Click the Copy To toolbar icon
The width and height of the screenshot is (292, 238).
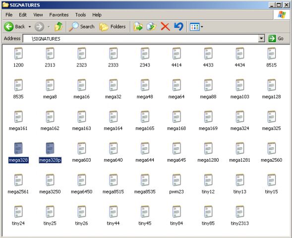coord(151,27)
